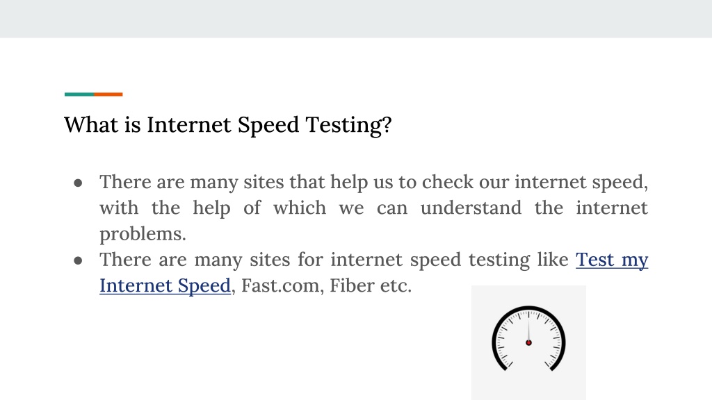Click the teal segment of the accent line
This screenshot has height=400, width=712.
point(79,94)
